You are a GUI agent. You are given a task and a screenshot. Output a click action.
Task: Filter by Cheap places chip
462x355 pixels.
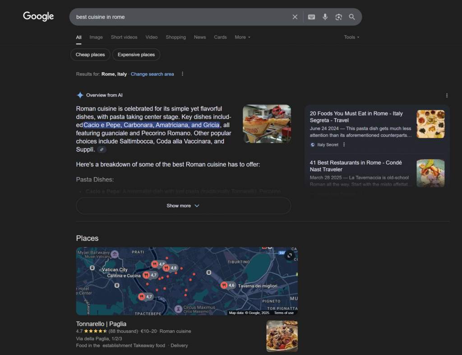(90, 55)
